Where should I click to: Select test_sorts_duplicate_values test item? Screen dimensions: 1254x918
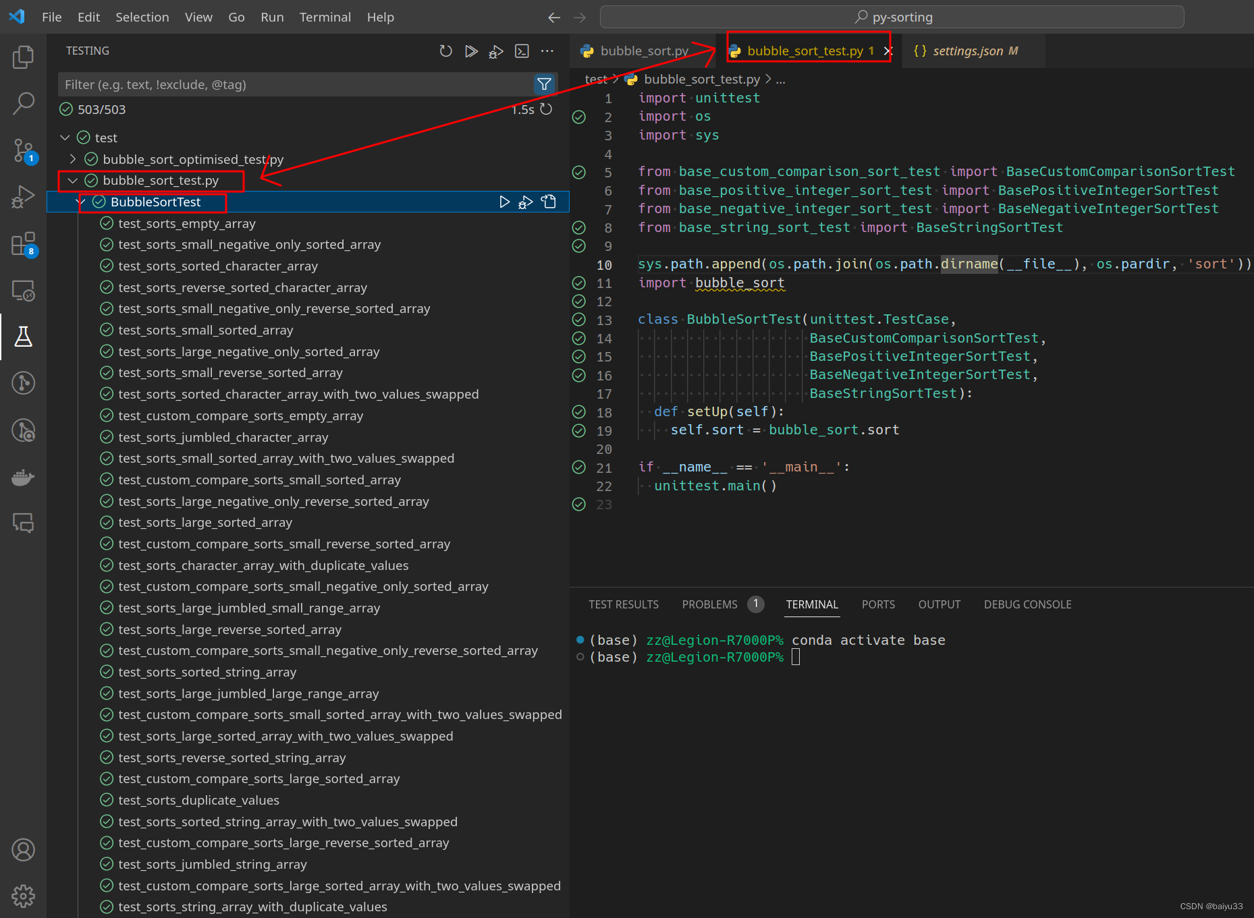pos(198,800)
